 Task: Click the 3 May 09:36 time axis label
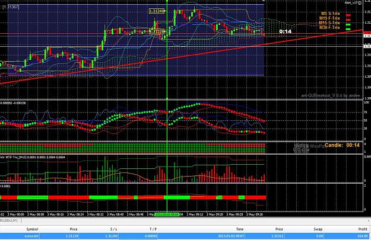pos(254,215)
